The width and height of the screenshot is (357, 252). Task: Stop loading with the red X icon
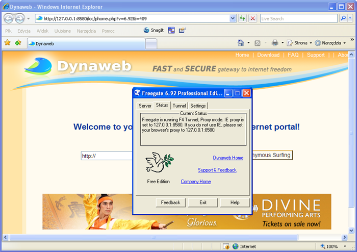[x=253, y=18]
